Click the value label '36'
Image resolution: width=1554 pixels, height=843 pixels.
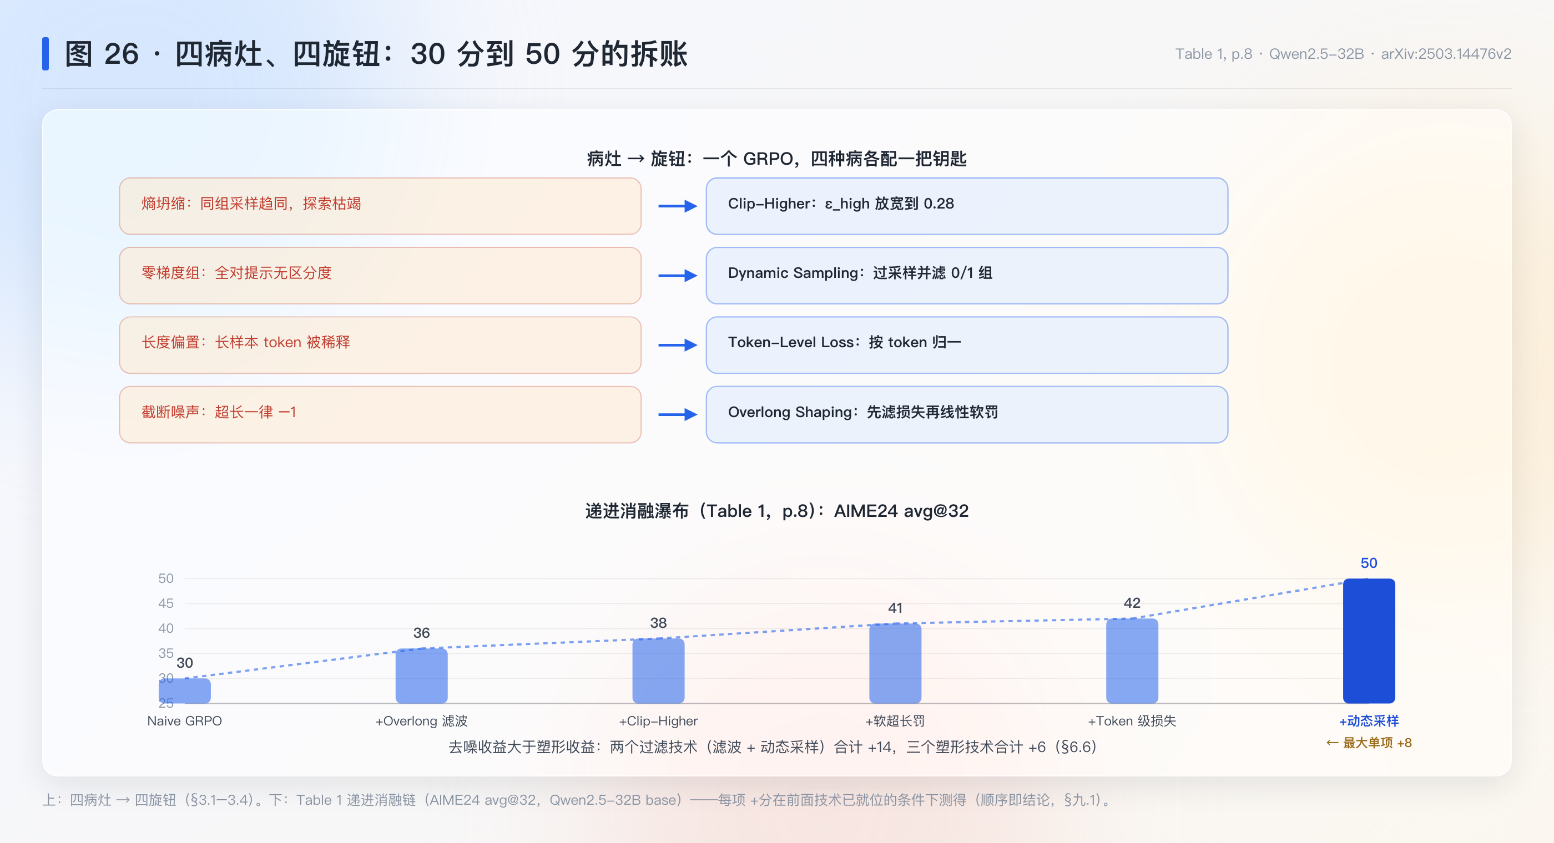coord(421,633)
